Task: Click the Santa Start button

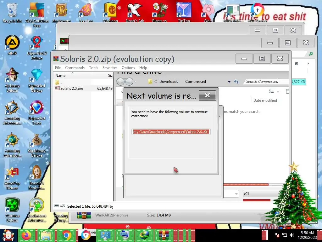Action: [8, 235]
